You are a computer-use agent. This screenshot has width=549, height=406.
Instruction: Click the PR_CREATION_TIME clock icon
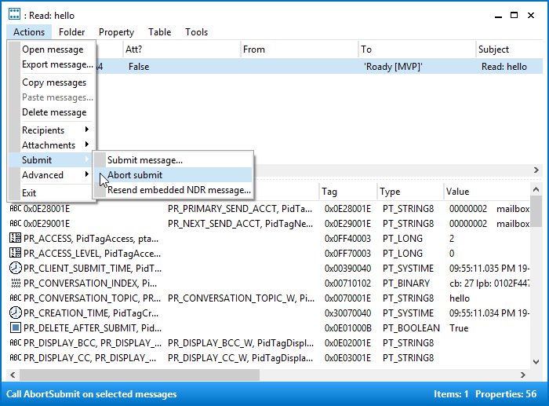point(15,313)
